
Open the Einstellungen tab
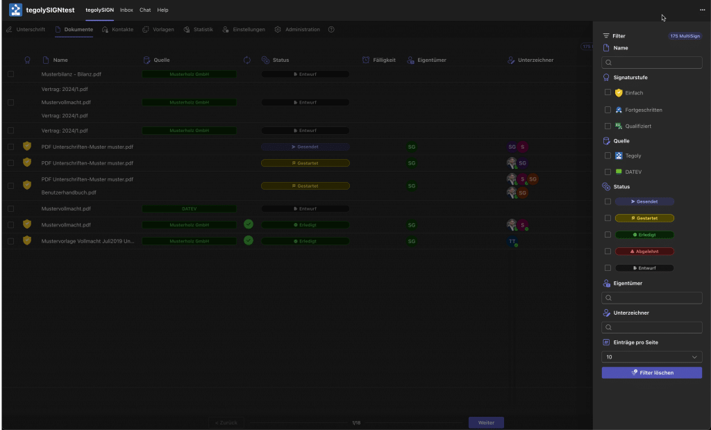244,30
